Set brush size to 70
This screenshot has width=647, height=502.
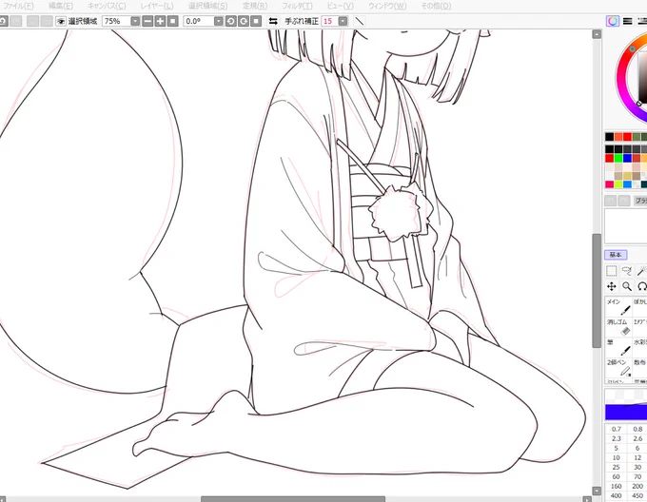click(637, 476)
